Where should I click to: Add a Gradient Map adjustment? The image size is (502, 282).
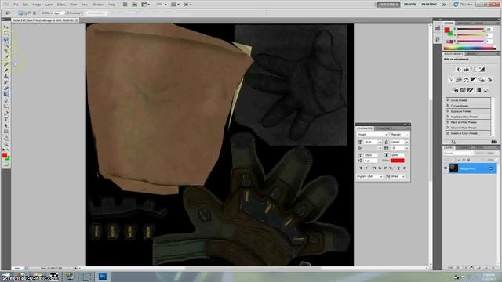[478, 91]
